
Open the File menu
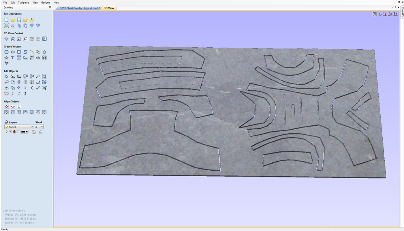coord(5,2)
